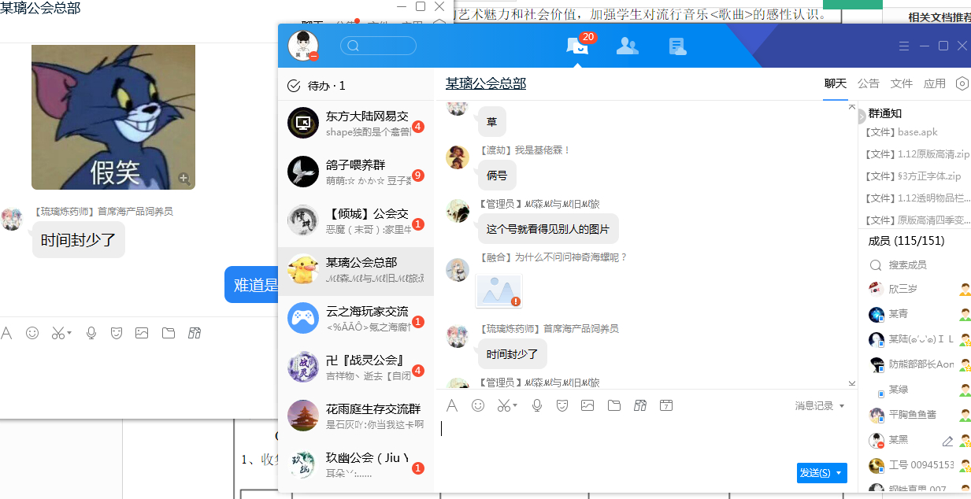Viewport: 971px width, 499px height.
Task: Open the base.apk file notice
Action: pos(902,132)
